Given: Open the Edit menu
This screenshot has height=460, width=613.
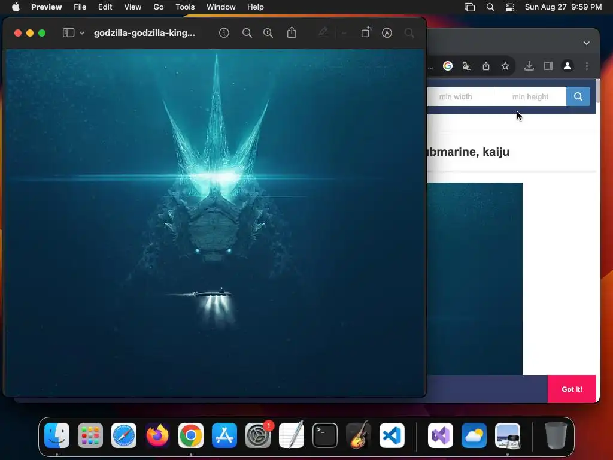Looking at the screenshot, I should 105,7.
